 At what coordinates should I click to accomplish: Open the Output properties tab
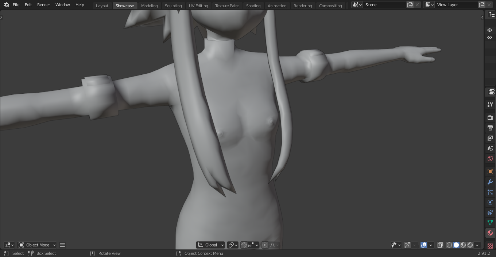tap(490, 128)
